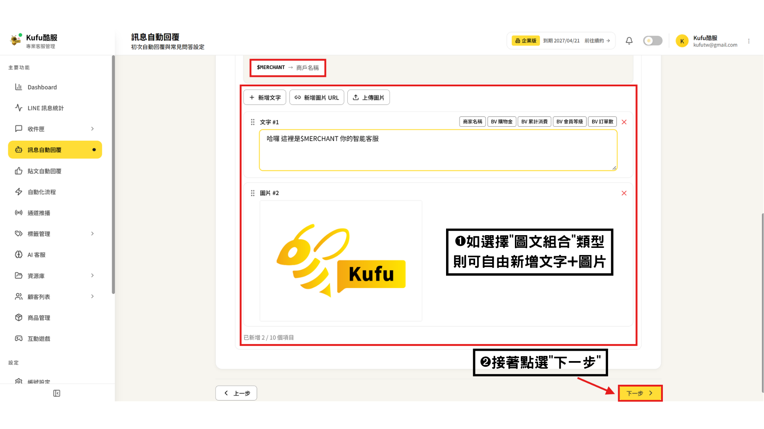Click the 標籤管理 tag icon
The image size is (764, 429).
point(19,234)
